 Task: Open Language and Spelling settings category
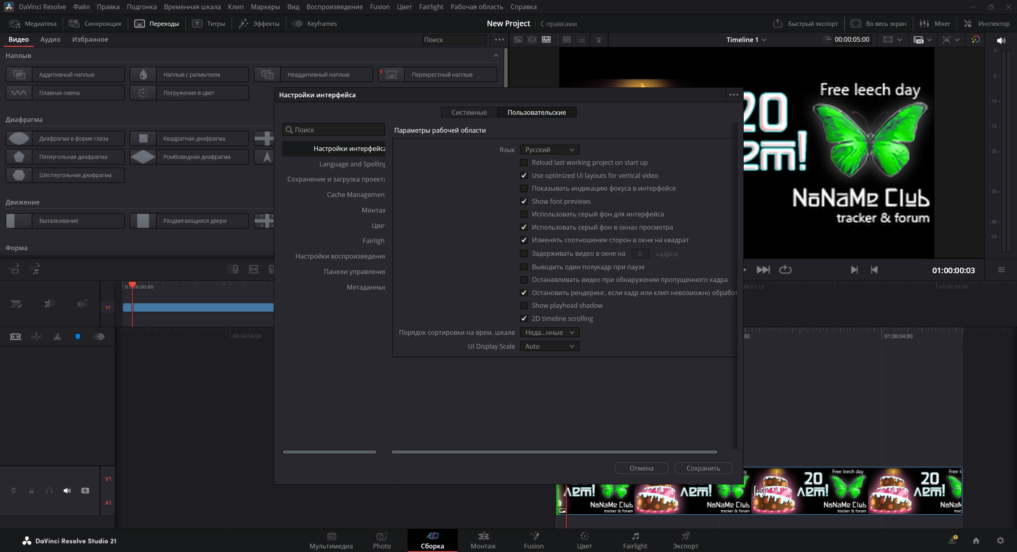334,164
